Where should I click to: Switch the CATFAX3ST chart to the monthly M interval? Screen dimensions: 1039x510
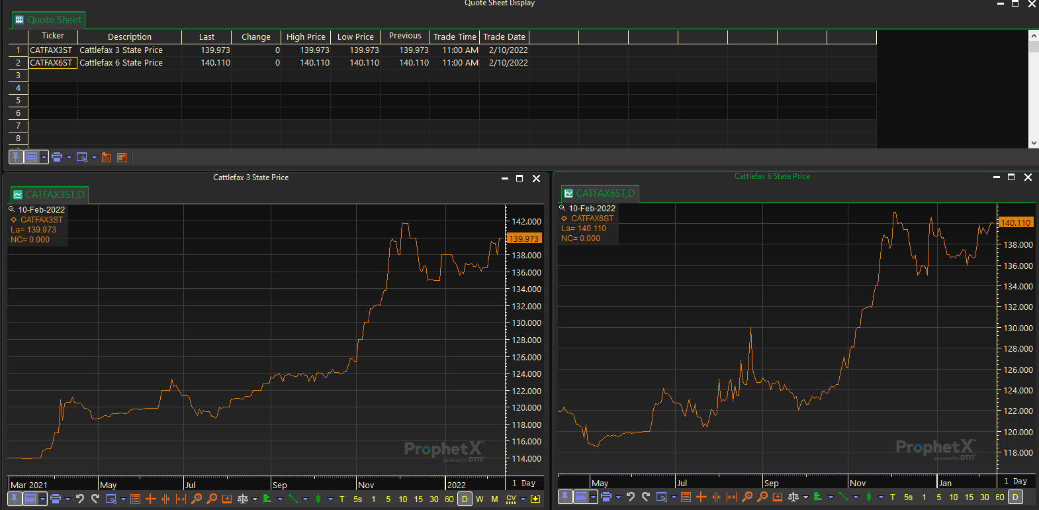coord(494,499)
